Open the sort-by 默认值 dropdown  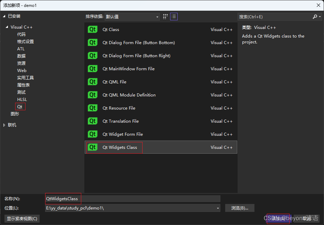tap(132, 17)
